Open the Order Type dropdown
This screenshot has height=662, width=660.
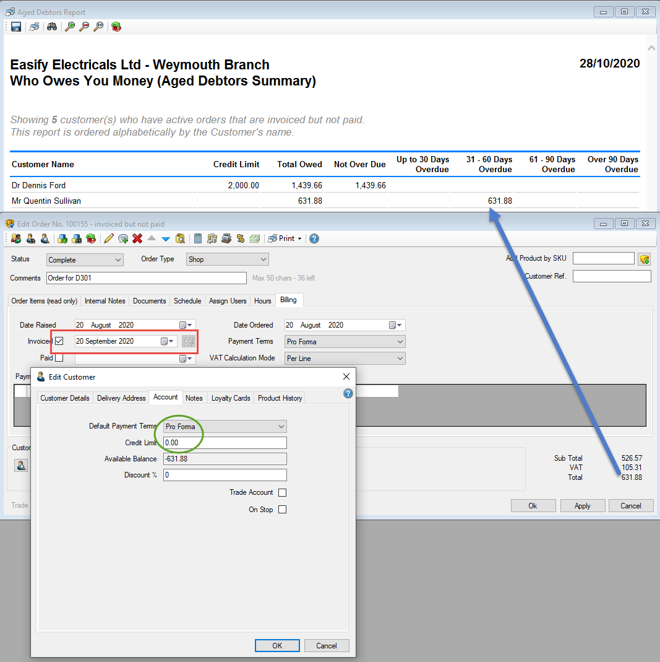(x=227, y=259)
